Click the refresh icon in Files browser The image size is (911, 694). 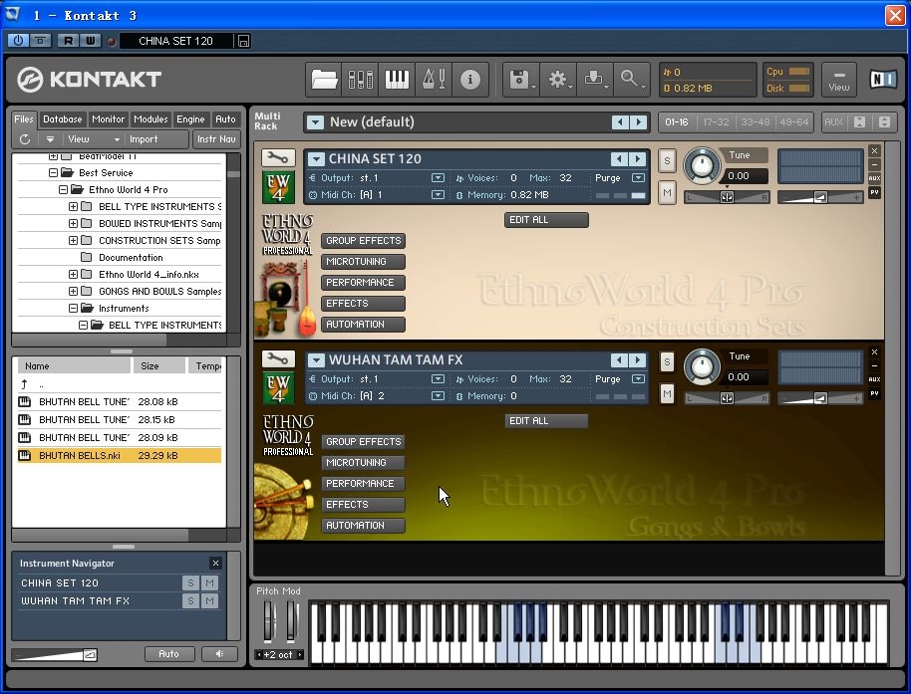coord(24,139)
